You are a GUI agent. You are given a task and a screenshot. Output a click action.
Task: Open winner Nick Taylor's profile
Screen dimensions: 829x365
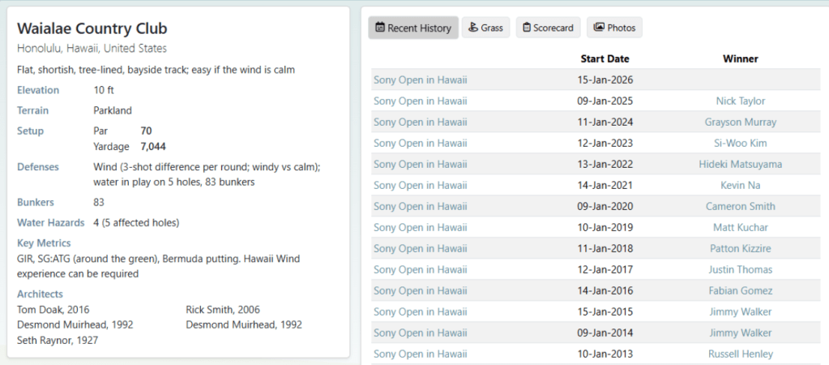pos(740,101)
